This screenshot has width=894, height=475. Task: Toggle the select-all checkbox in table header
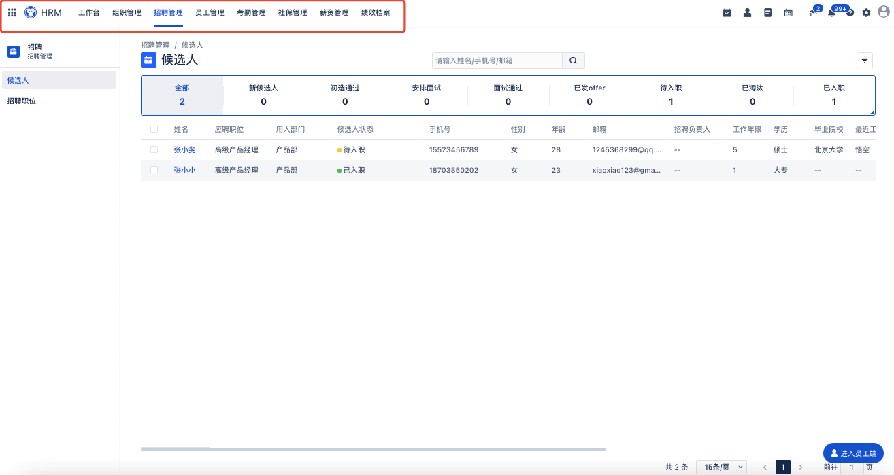point(154,129)
